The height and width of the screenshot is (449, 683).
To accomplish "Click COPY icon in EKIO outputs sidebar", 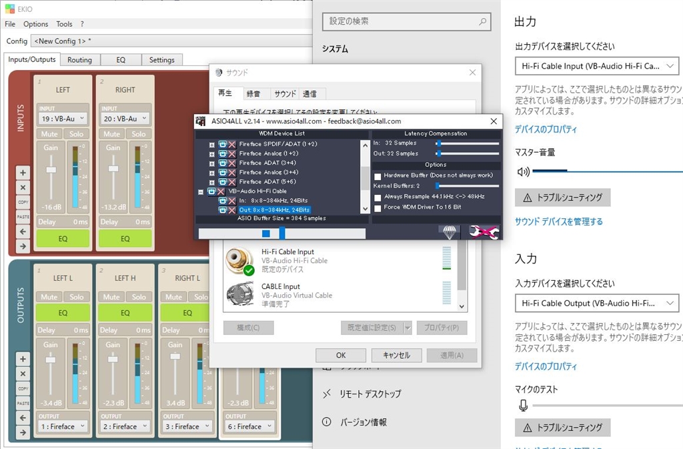I will pyautogui.click(x=23, y=388).
